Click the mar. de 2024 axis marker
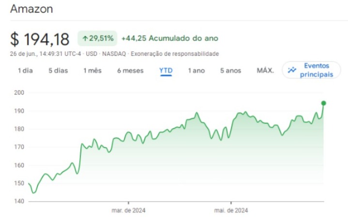The width and height of the screenshot is (348, 221). (128, 210)
